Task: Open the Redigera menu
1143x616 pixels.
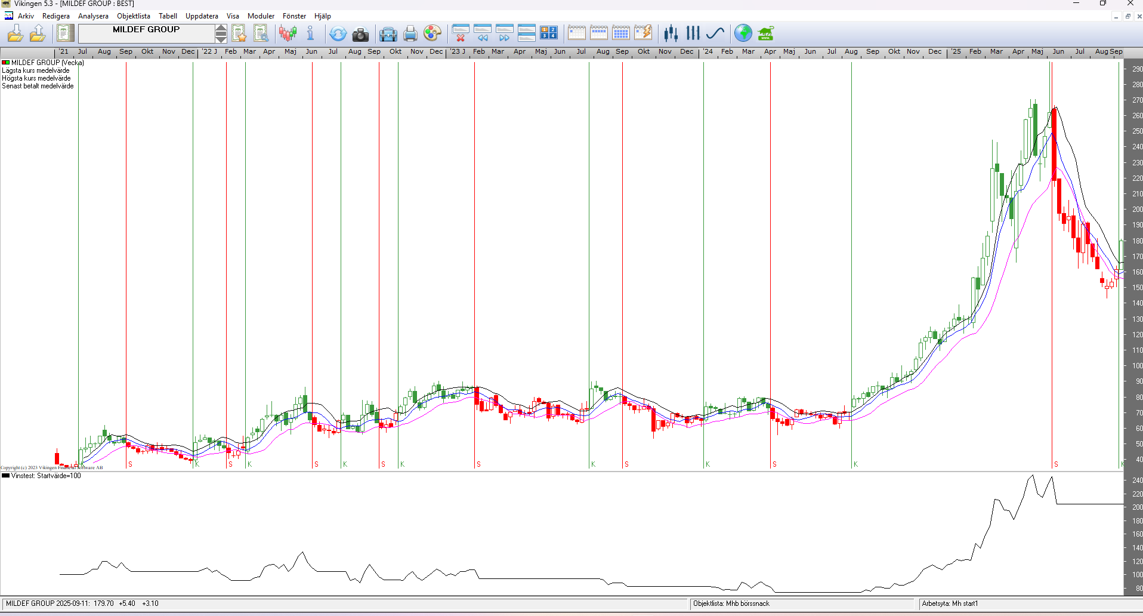Action: (x=56, y=16)
